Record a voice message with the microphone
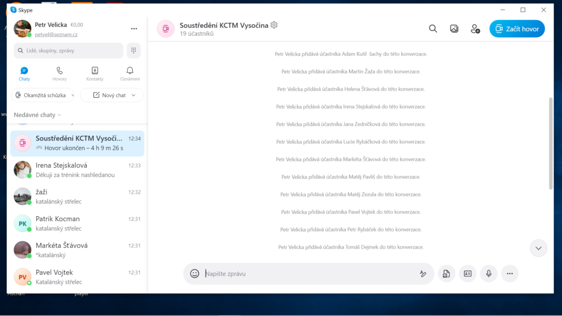 (x=488, y=273)
